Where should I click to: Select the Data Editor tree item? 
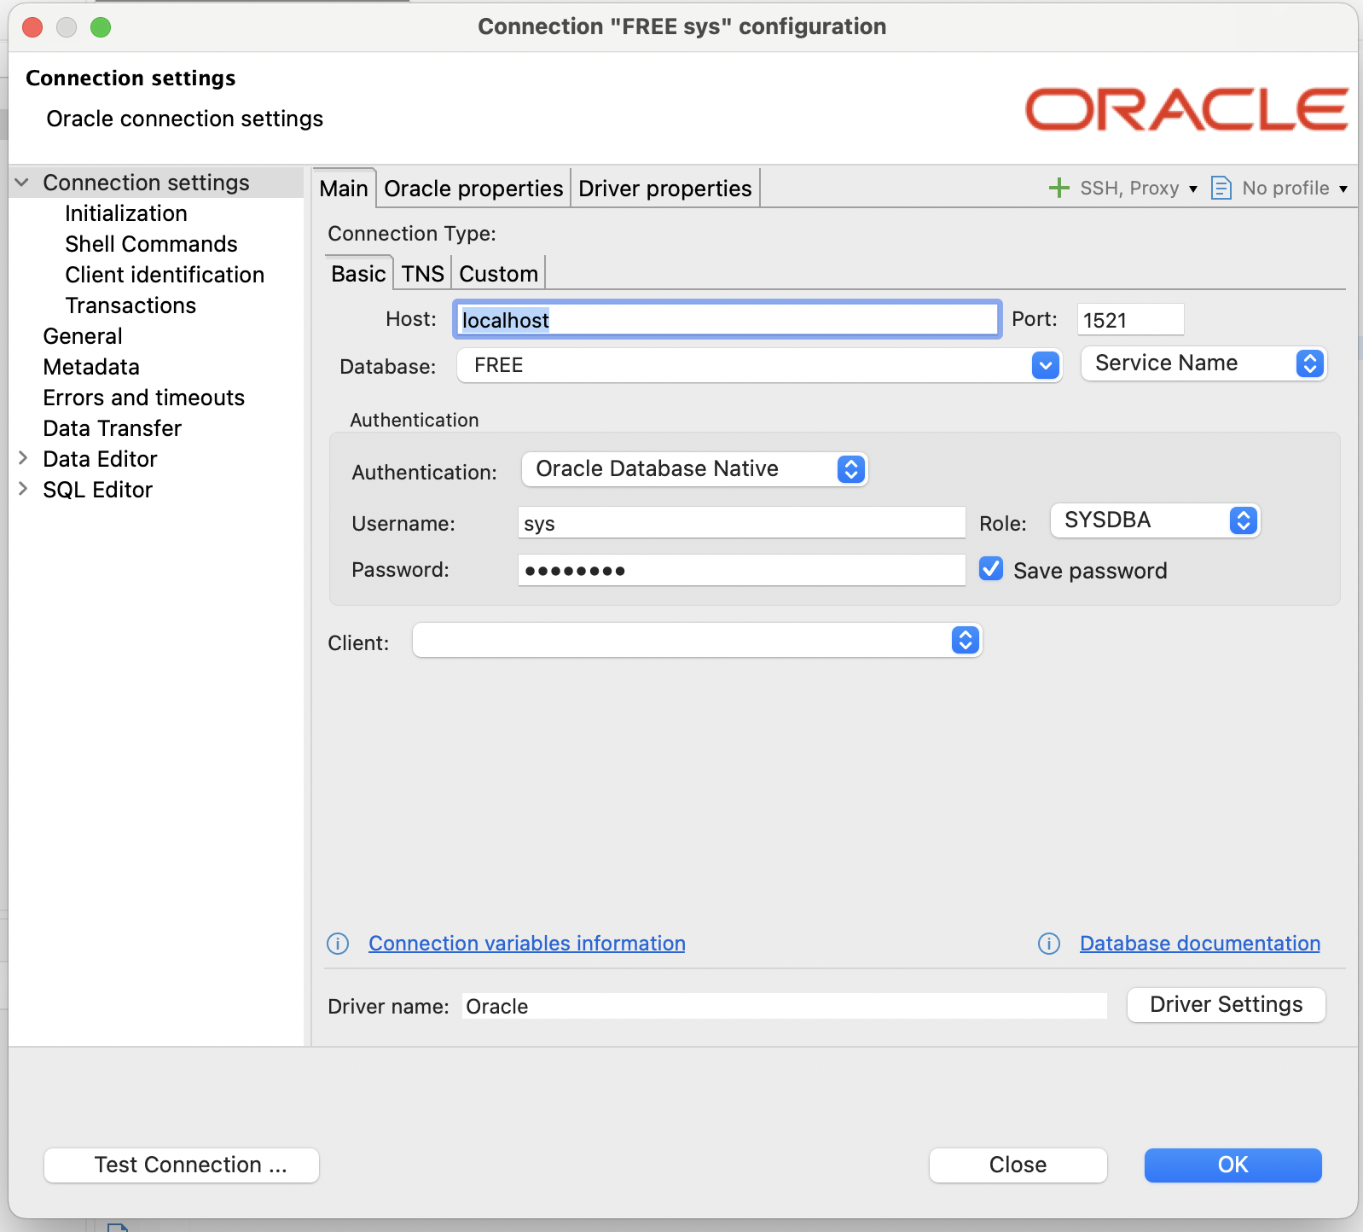click(x=101, y=459)
